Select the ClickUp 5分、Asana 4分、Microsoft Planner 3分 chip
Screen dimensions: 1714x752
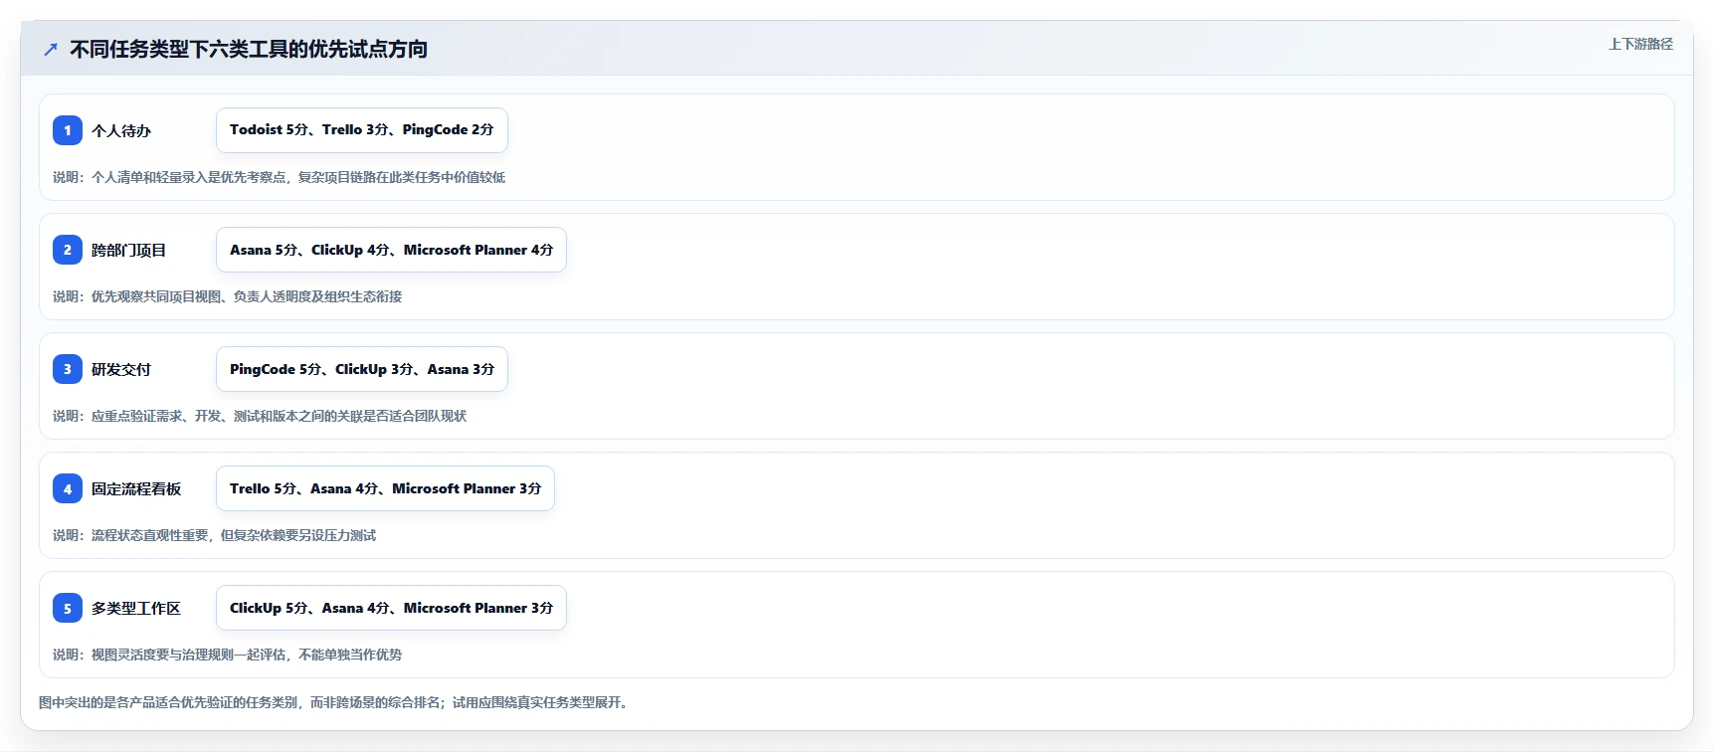(391, 608)
